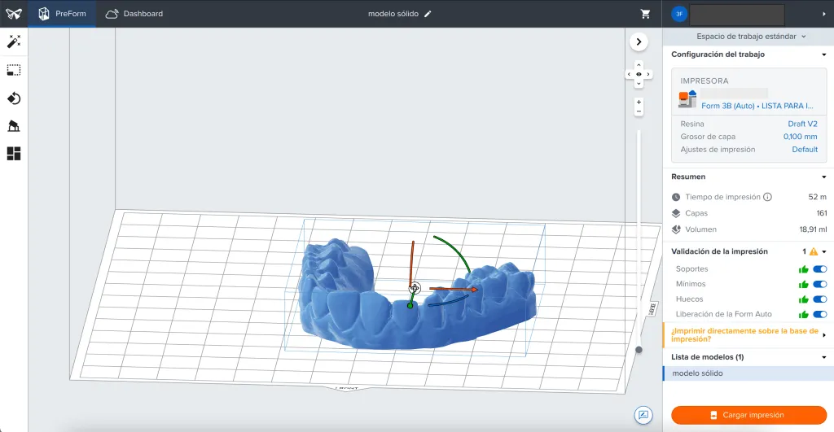Click the Soportes thumbs-up icon
This screenshot has height=432, width=834.
803,269
